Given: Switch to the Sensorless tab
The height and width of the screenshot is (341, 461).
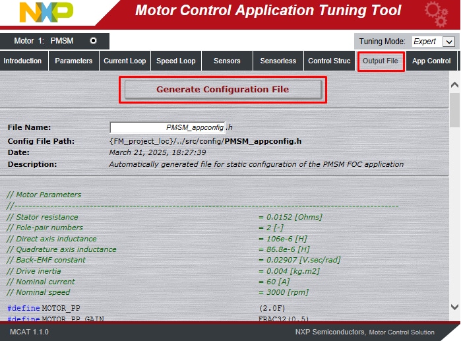Looking at the screenshot, I should click(x=278, y=61).
